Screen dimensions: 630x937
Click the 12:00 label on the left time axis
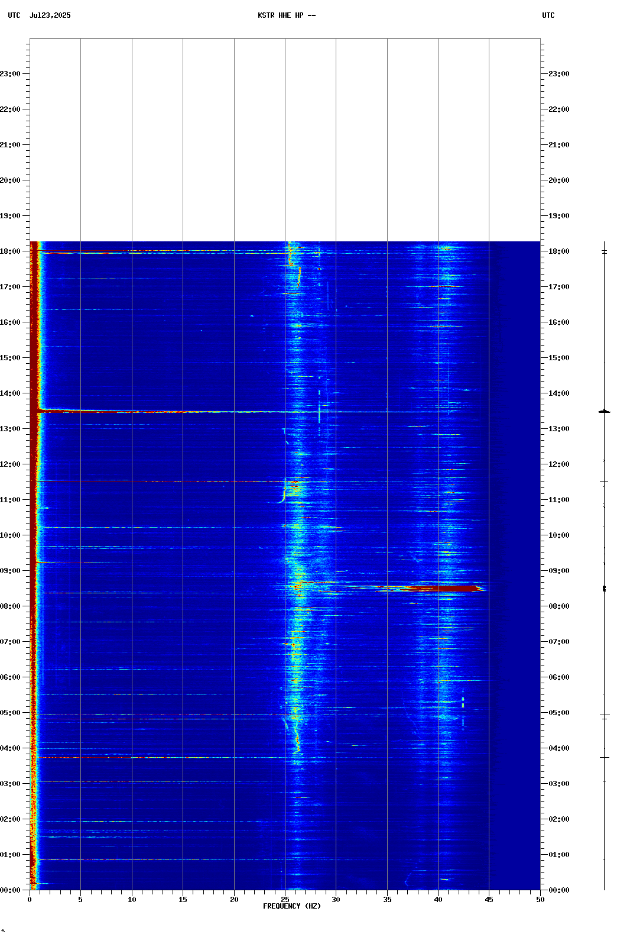10,464
